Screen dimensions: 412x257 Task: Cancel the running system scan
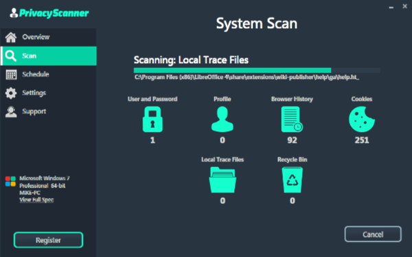373,234
